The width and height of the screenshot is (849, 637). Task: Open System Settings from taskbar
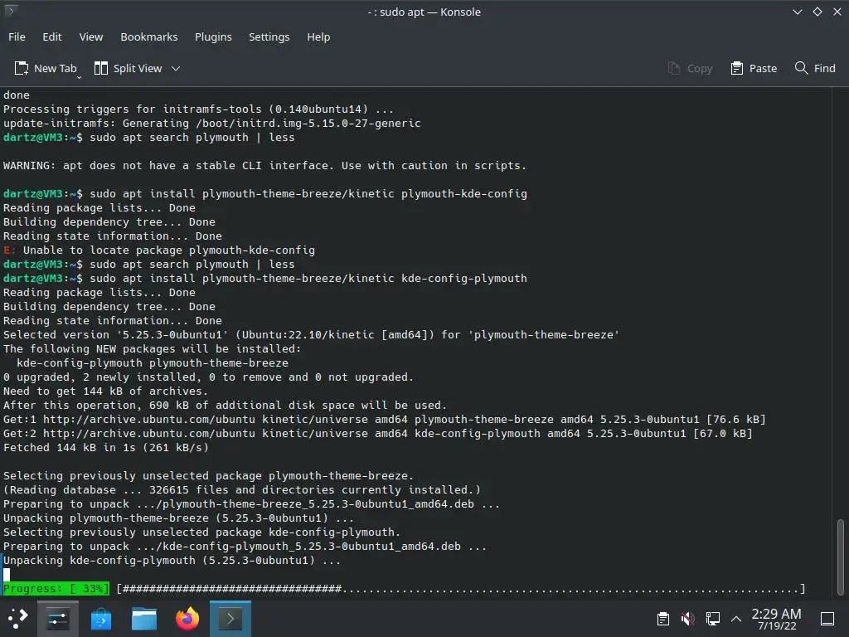pyautogui.click(x=57, y=618)
